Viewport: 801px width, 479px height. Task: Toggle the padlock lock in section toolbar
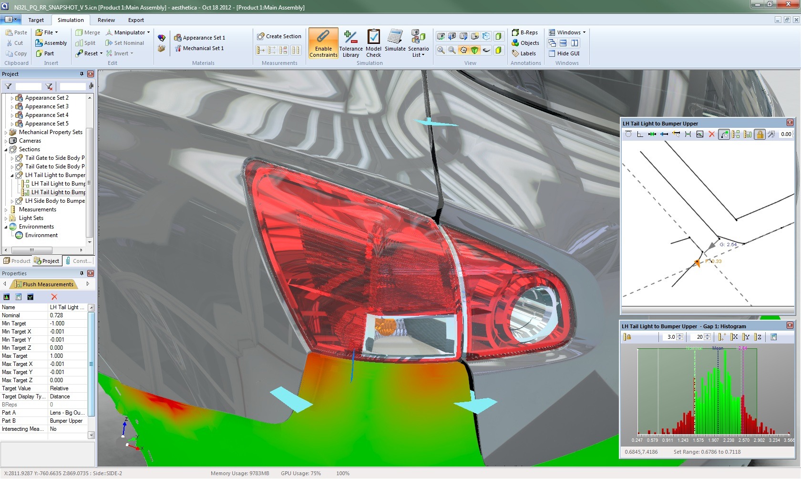tap(760, 135)
